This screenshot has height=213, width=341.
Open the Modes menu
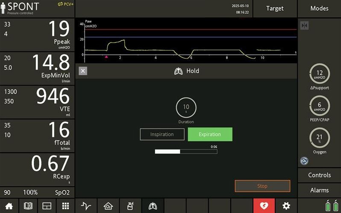[319, 9]
